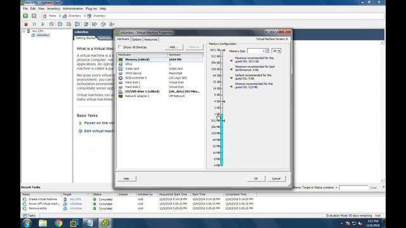
Task: Click the system clock in taskbar tray
Action: click(x=373, y=224)
